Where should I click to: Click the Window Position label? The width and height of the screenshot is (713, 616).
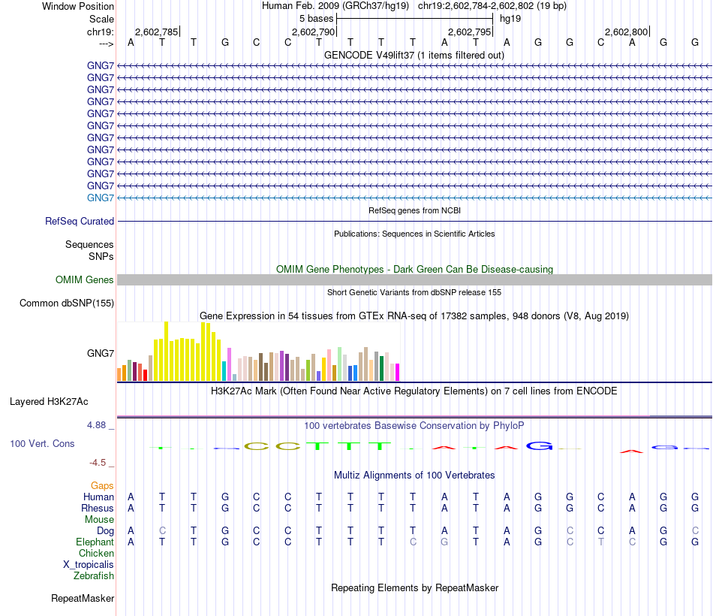pos(78,6)
